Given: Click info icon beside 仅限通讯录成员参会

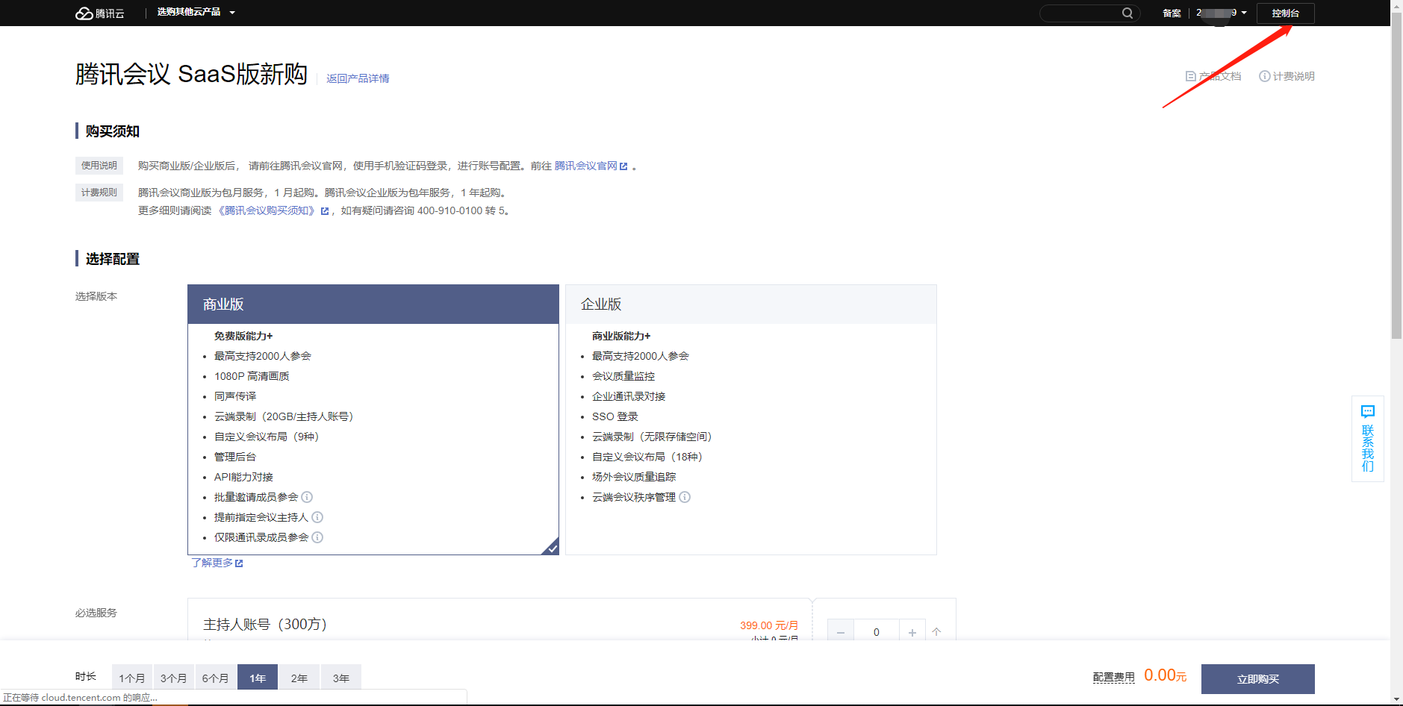Looking at the screenshot, I should coord(317,537).
